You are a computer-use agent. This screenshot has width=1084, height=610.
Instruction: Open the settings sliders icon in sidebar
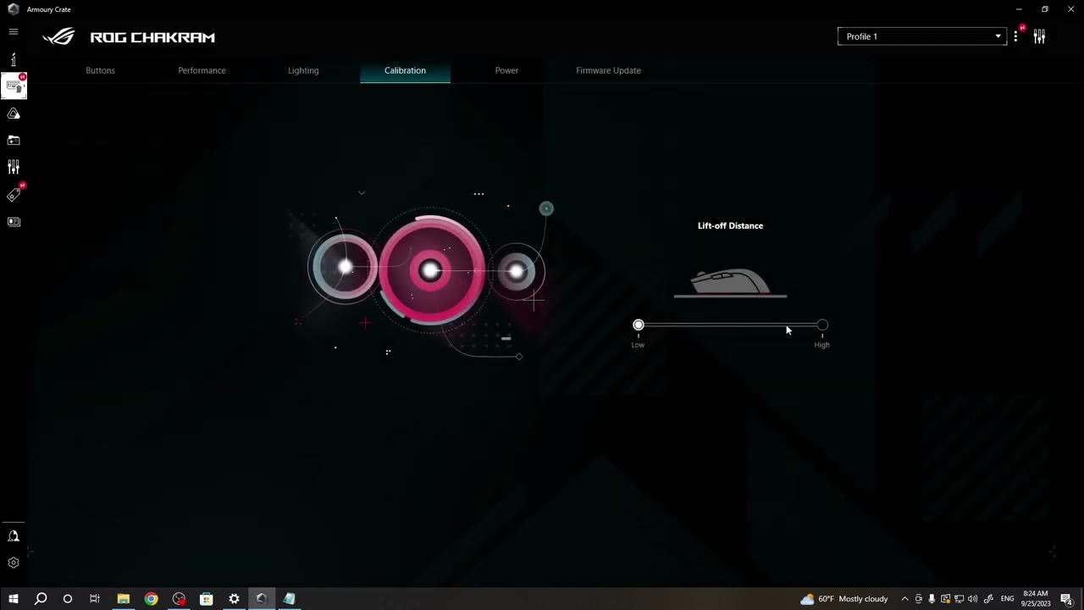click(x=14, y=166)
